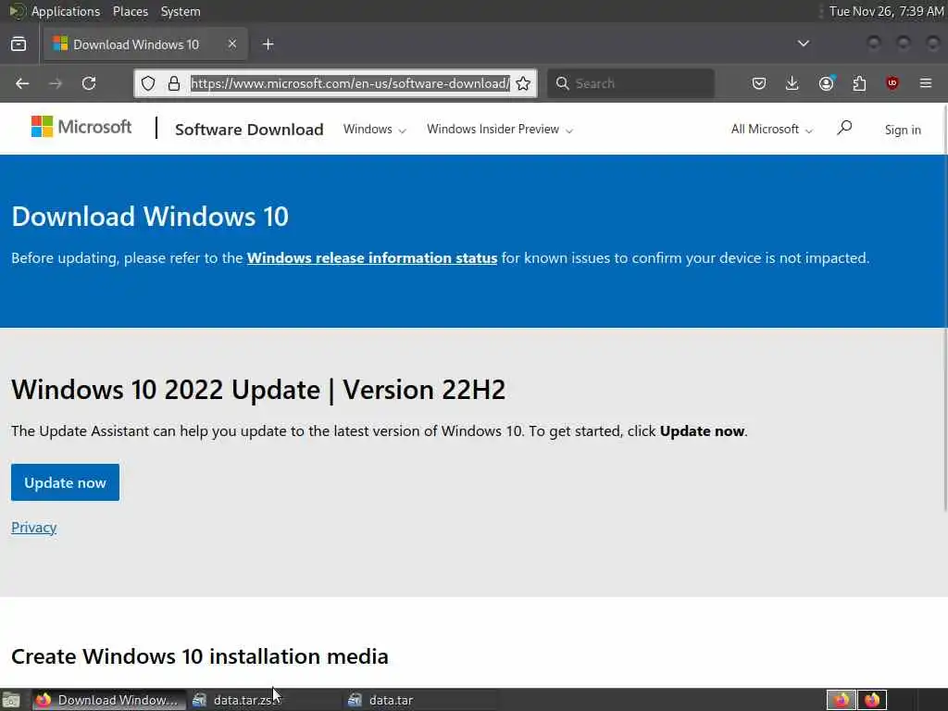Click Create Windows 10 installation media heading
The height and width of the screenshot is (711, 948).
[200, 656]
